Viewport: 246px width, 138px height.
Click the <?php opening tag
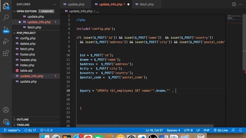pos(81,20)
